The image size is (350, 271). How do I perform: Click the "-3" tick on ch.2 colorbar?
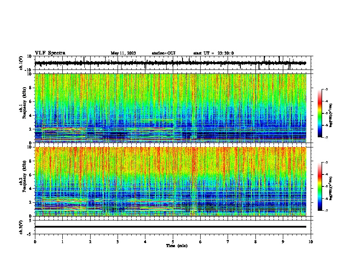326,163
